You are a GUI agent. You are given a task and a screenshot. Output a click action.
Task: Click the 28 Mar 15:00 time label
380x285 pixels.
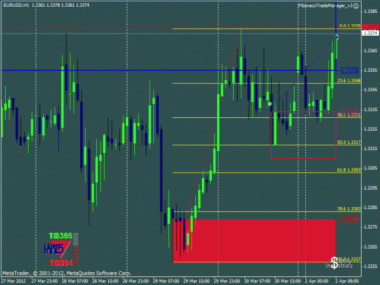[105, 281]
